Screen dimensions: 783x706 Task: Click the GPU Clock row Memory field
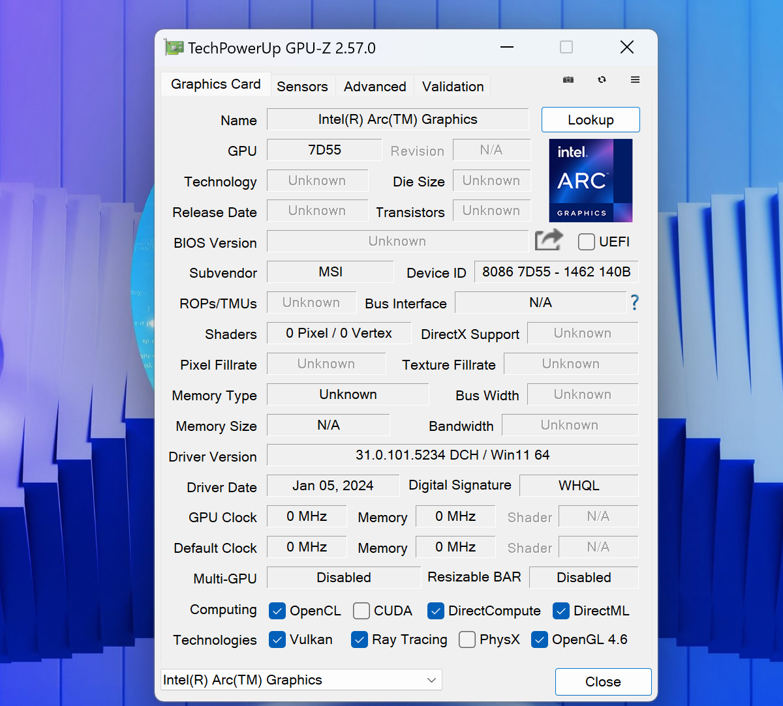point(455,516)
